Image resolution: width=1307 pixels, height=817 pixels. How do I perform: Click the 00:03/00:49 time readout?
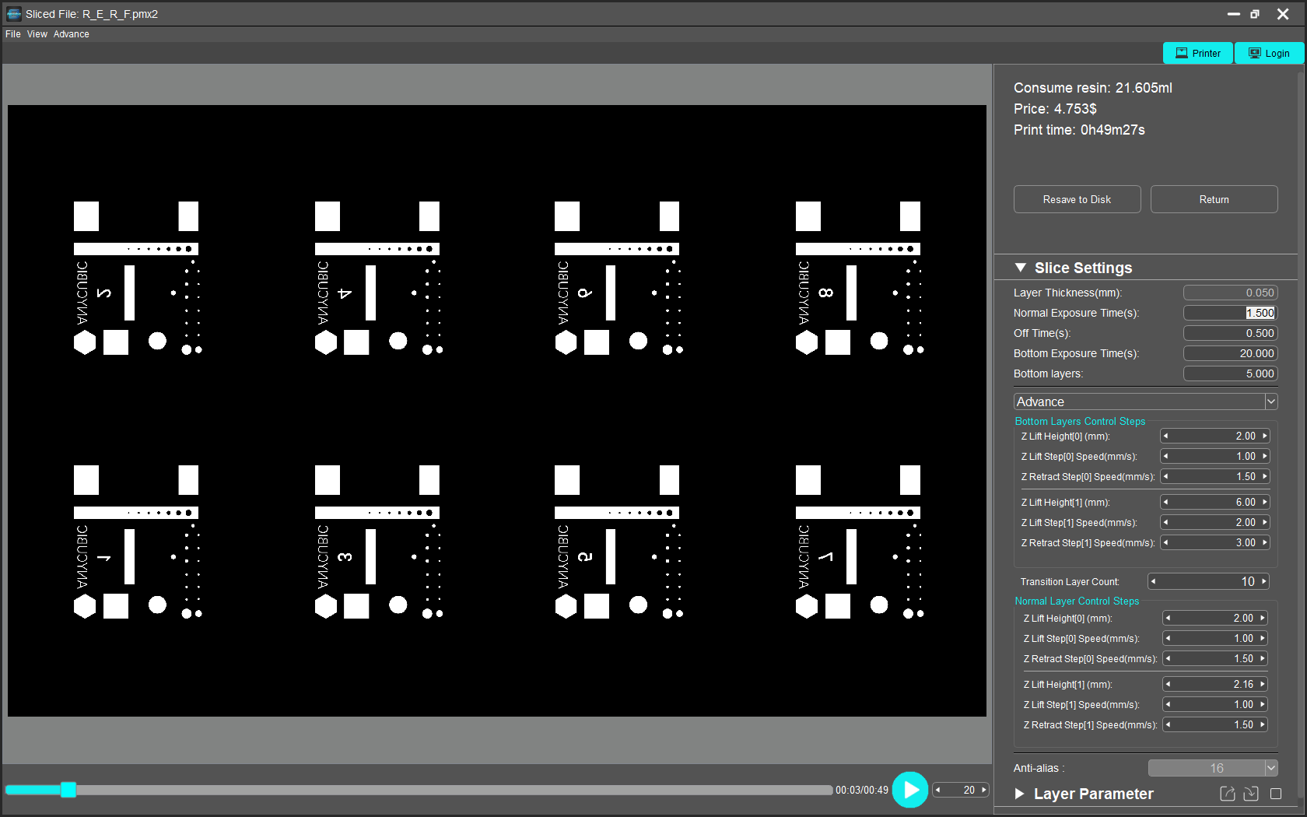point(862,790)
